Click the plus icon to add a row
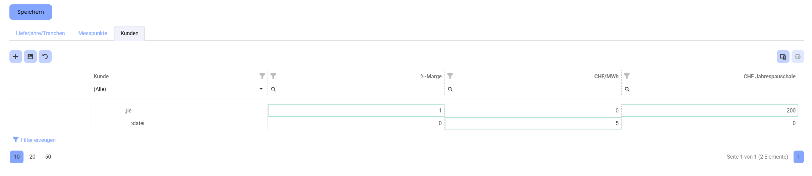This screenshot has height=176, width=812. pos(16,57)
